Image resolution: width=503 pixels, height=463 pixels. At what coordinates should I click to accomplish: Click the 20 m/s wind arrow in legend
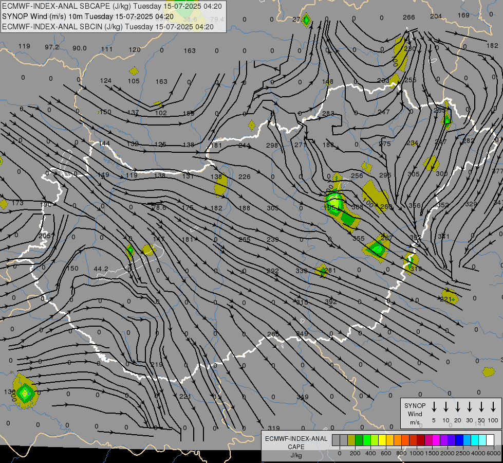pos(457,407)
